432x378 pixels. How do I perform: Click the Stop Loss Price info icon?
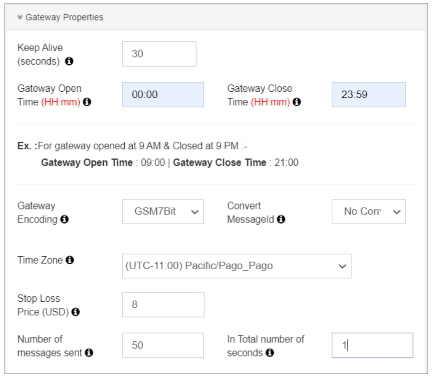76,312
